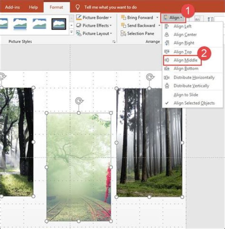Choose Align Center option
This screenshot has height=229, width=225.
(185, 35)
